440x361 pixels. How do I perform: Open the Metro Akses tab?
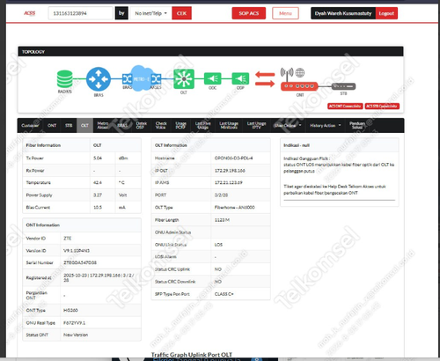[x=103, y=125]
